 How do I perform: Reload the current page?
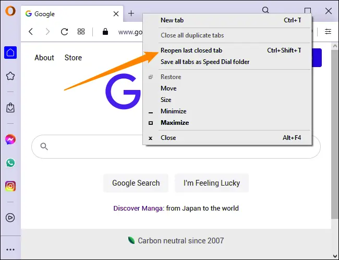pyautogui.click(x=65, y=32)
